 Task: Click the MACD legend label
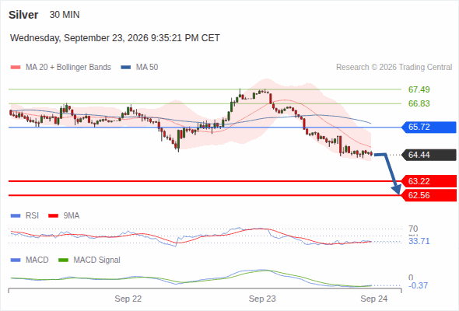point(37,260)
